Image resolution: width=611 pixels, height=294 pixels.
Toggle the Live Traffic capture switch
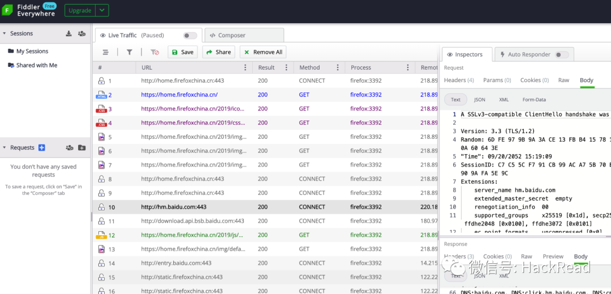pos(190,35)
